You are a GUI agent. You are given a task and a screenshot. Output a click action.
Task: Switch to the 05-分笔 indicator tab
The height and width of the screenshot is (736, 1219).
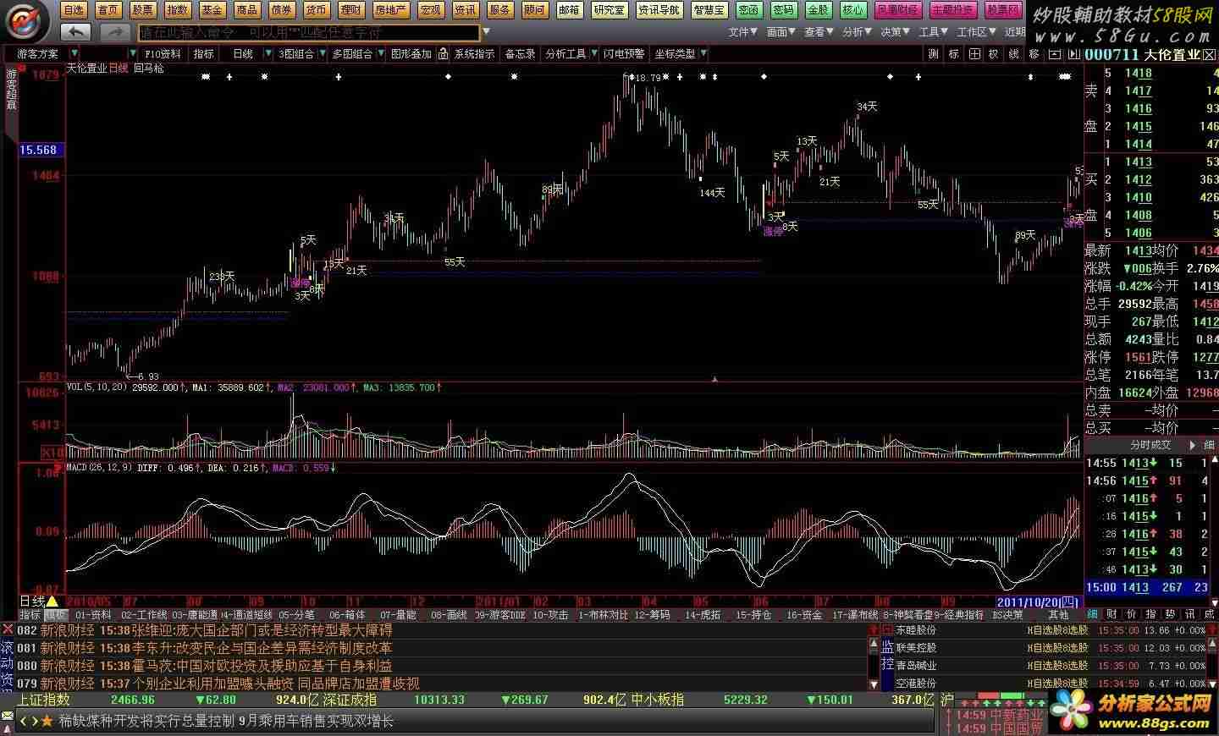(296, 615)
